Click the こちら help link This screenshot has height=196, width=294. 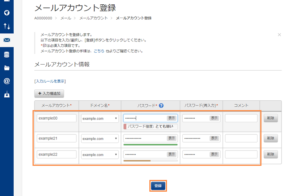(99, 51)
